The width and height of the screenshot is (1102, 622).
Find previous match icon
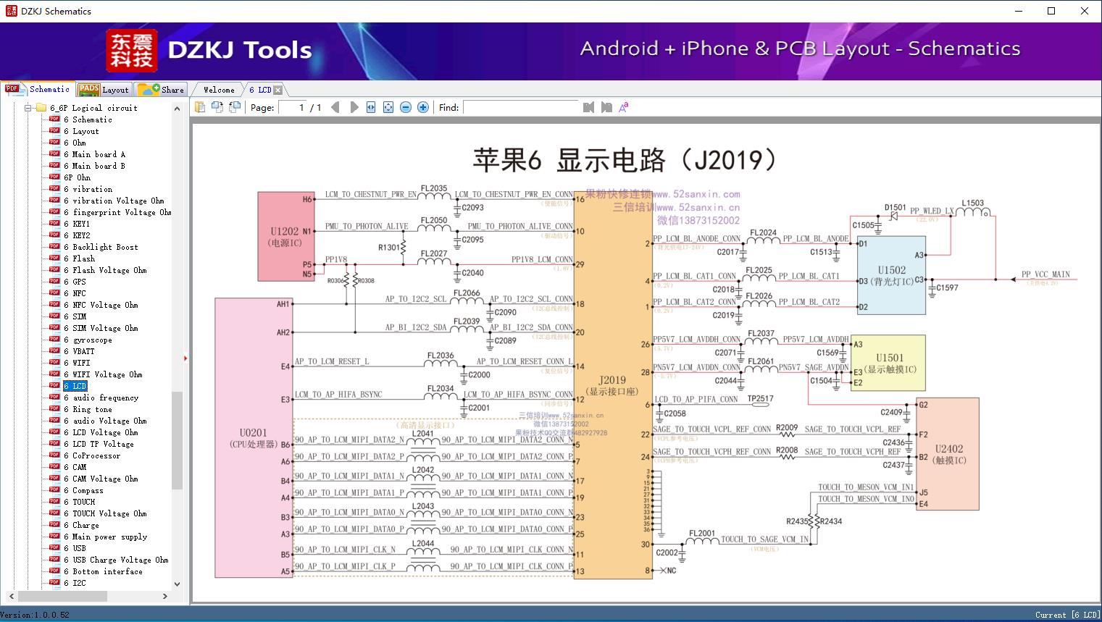[588, 107]
